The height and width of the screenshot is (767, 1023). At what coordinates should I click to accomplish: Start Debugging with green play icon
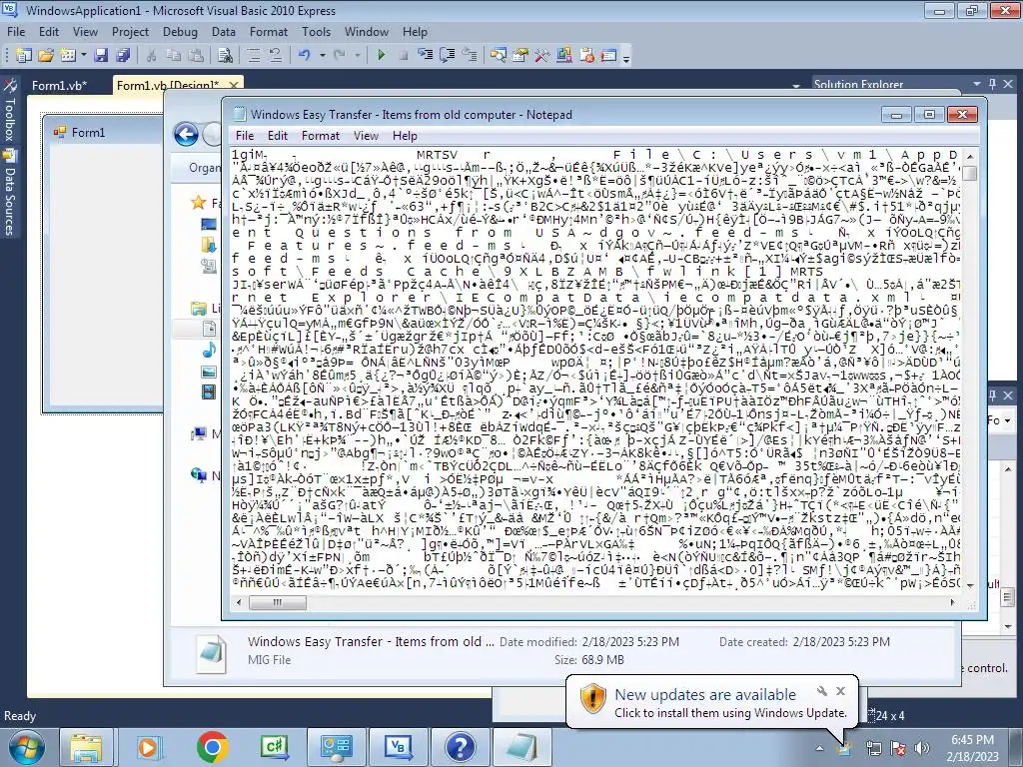point(381,56)
